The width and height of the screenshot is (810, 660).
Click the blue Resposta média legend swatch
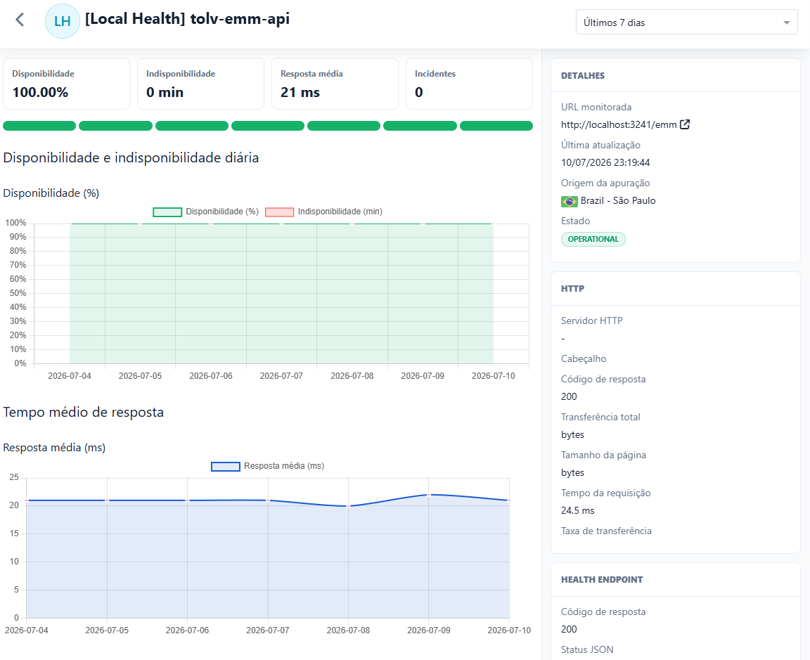pyautogui.click(x=225, y=466)
